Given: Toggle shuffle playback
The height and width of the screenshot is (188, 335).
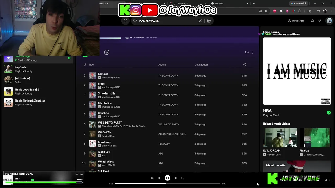Looking at the screenshot, I should (152, 178).
